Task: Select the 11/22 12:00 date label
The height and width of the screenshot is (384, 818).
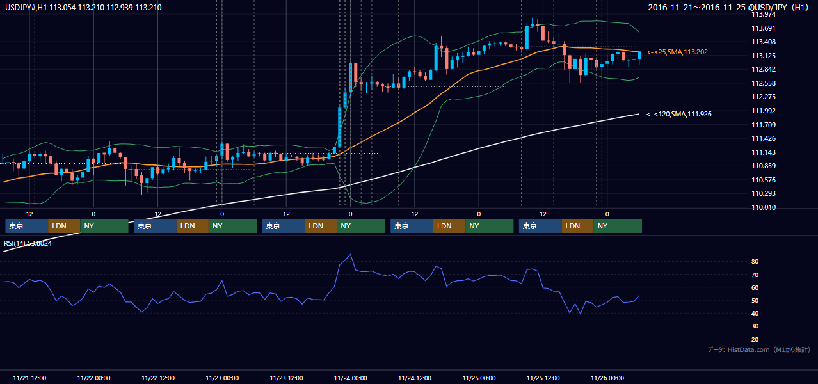Action: click(x=158, y=378)
